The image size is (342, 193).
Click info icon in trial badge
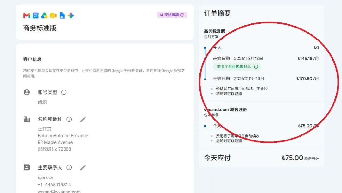click(182, 15)
